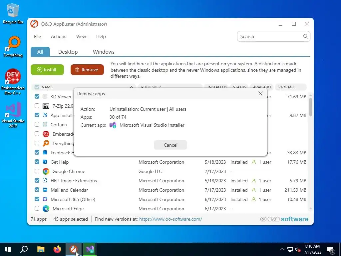Switch to the Desktop tab
The height and width of the screenshot is (256, 341).
pyautogui.click(x=68, y=52)
